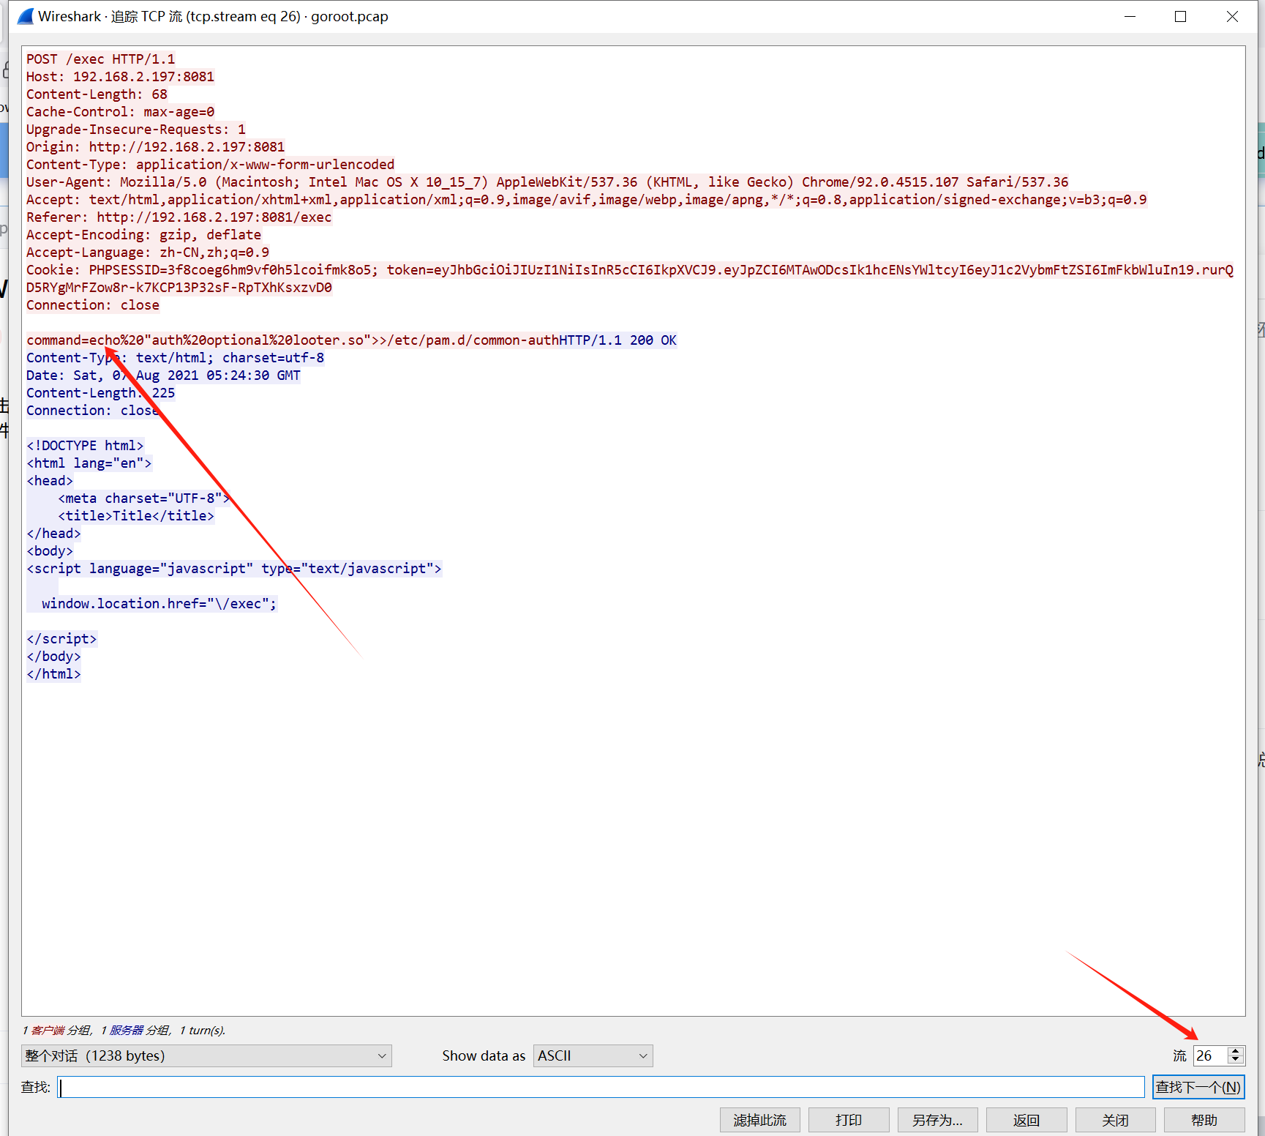Click the 'Date: Sat, 07 Aug 2021' response line
The width and height of the screenshot is (1265, 1136).
tap(163, 375)
